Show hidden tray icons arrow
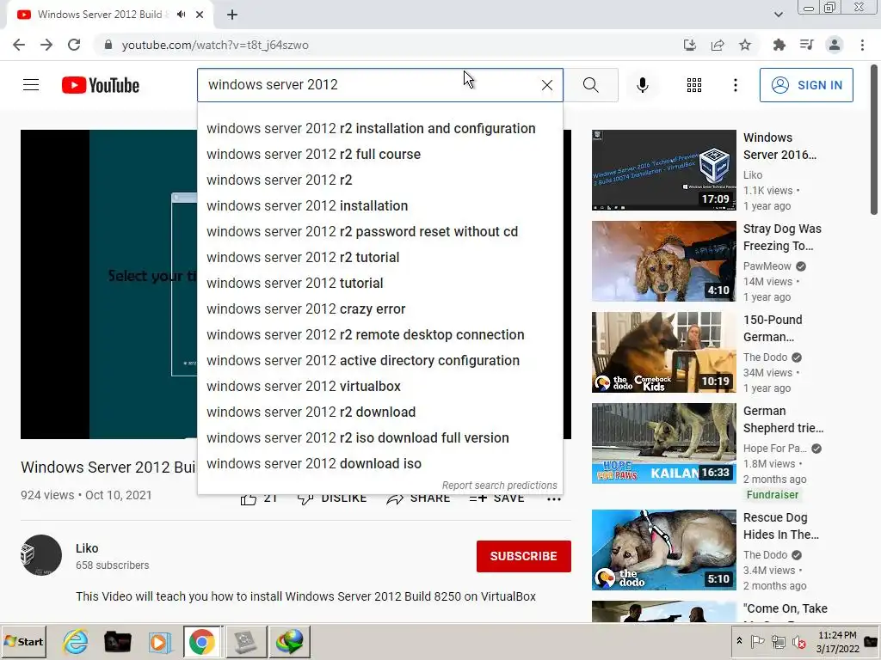This screenshot has height=660, width=881. point(739,641)
